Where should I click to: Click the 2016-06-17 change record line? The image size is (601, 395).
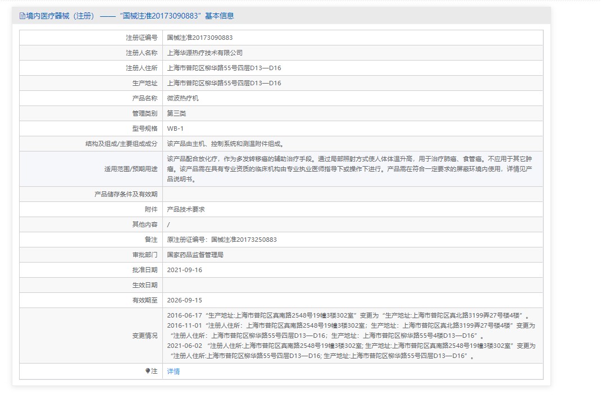point(349,315)
